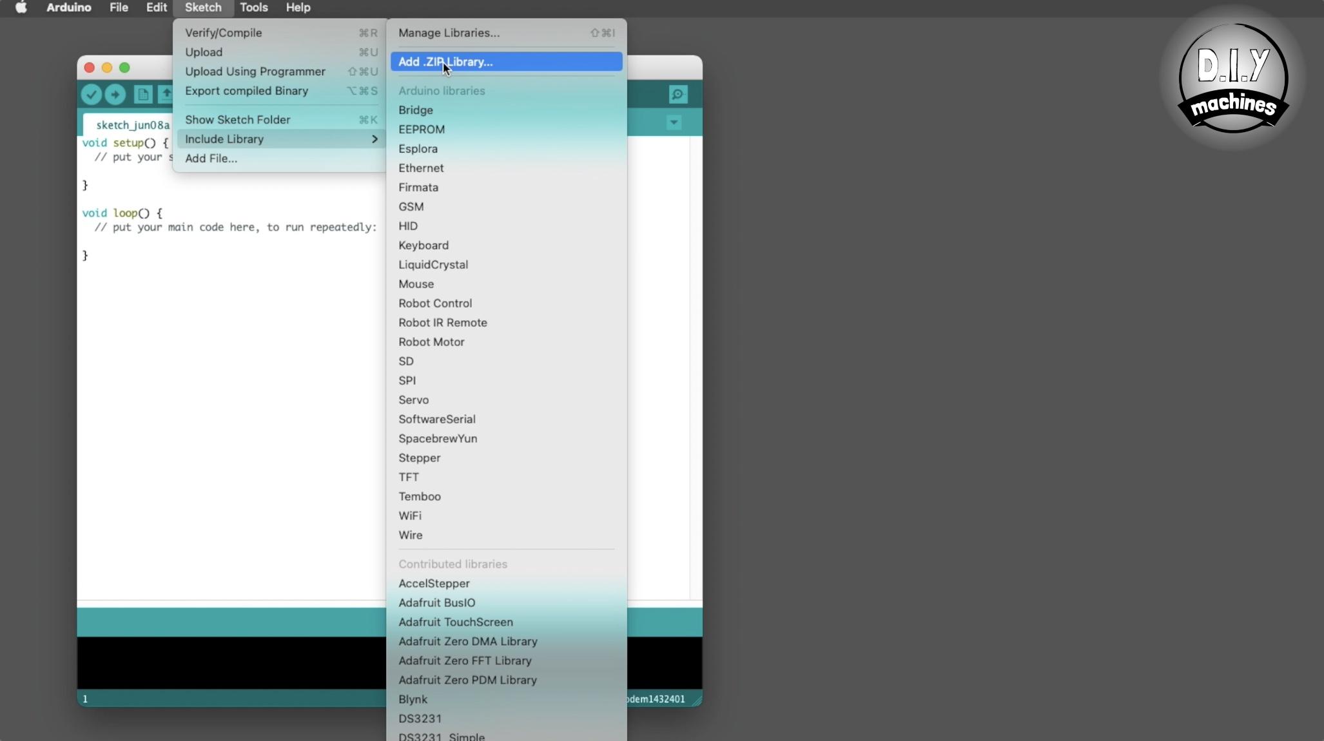1324x741 pixels.
Task: Include the Mouse library
Action: pos(506,284)
